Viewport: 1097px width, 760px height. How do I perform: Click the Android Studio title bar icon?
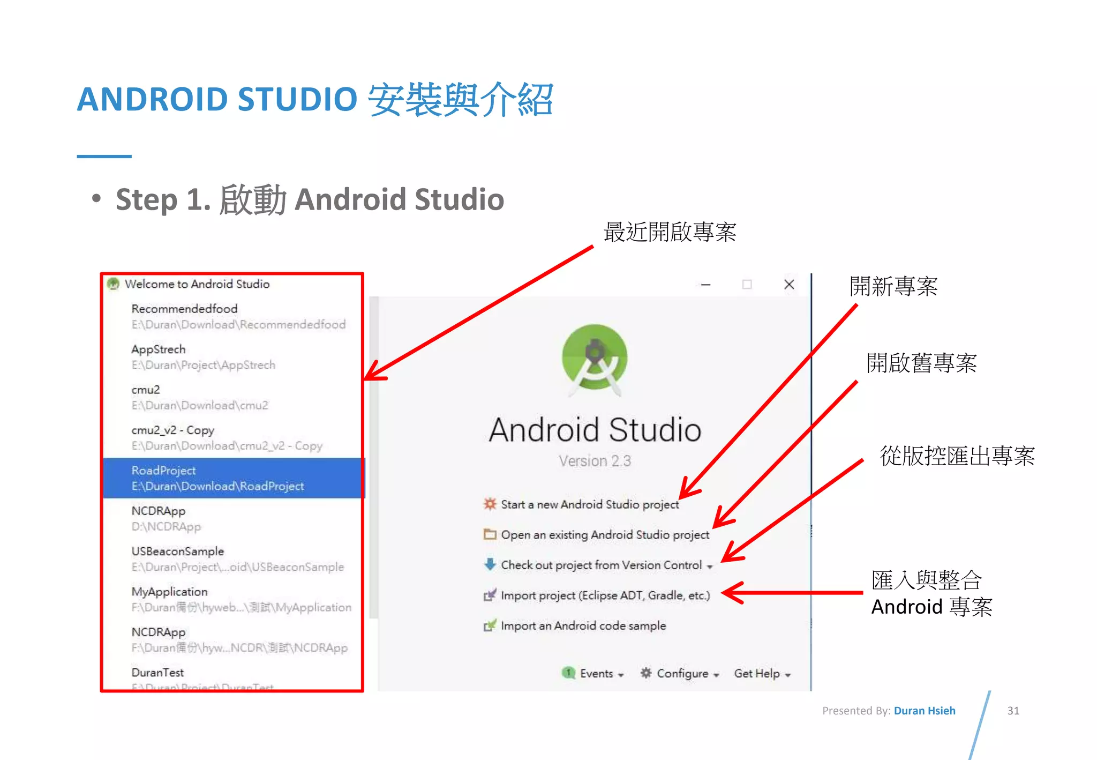pyautogui.click(x=113, y=284)
